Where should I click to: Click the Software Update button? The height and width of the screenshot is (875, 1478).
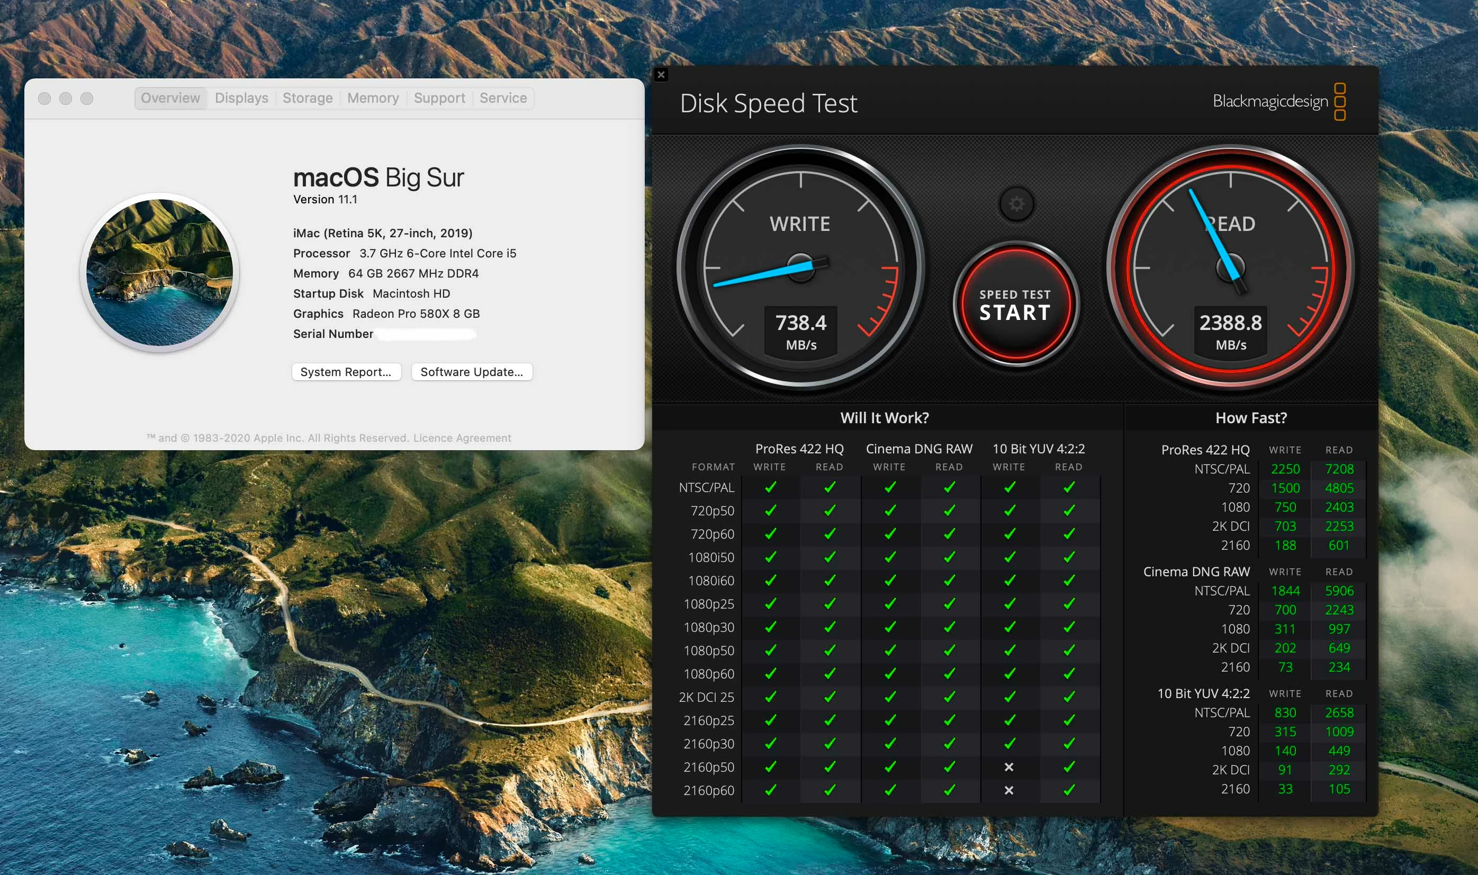coord(472,371)
